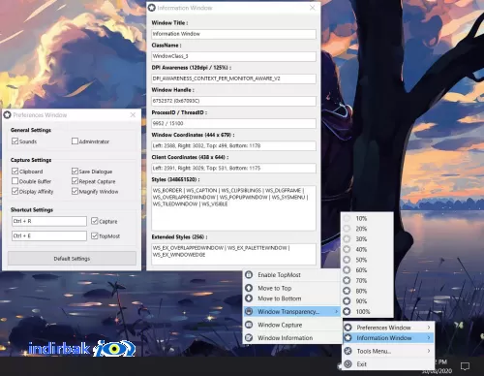Choose Window Information menu entry
This screenshot has width=484, height=376.
[x=291, y=338]
